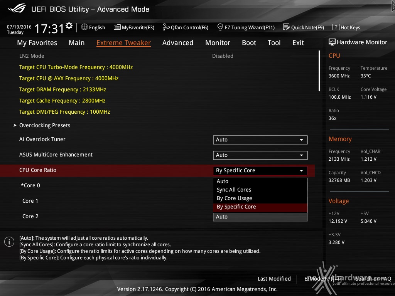Switch to the Main tab
Viewport: 395px width, 296px height.
tap(77, 43)
